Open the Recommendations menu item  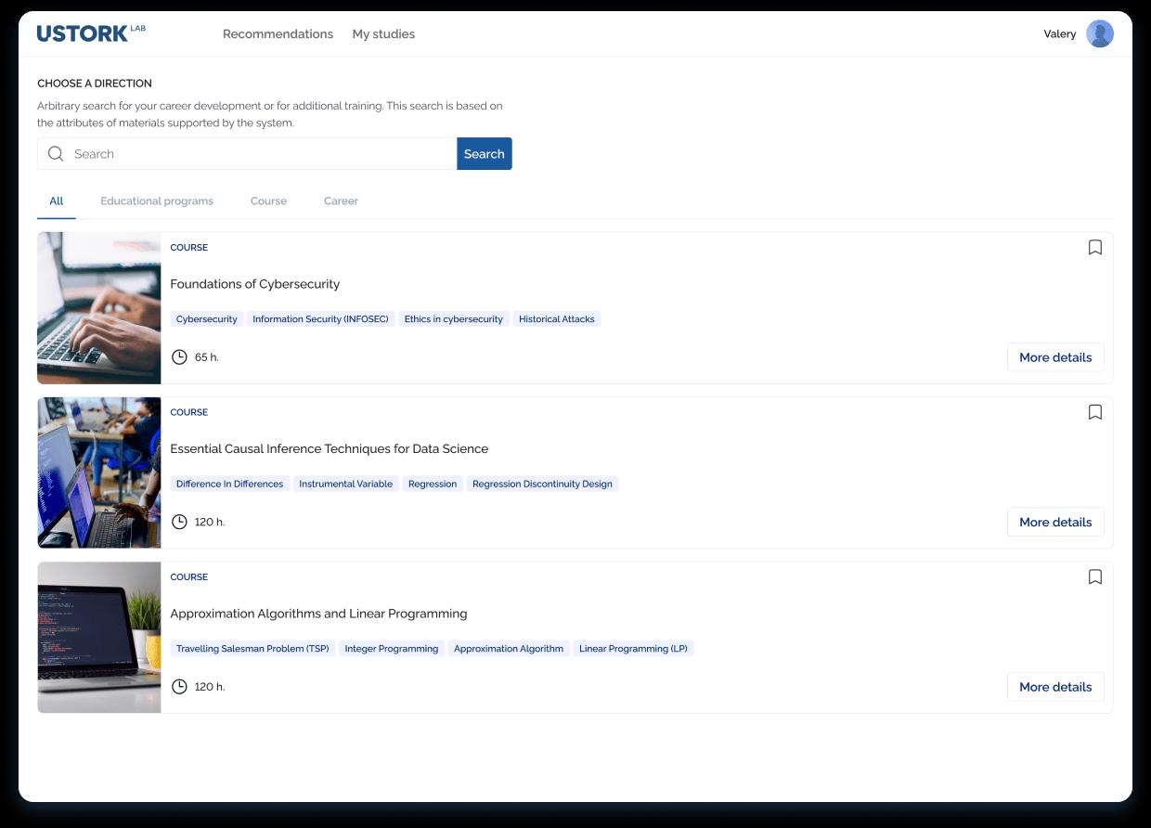(x=278, y=34)
